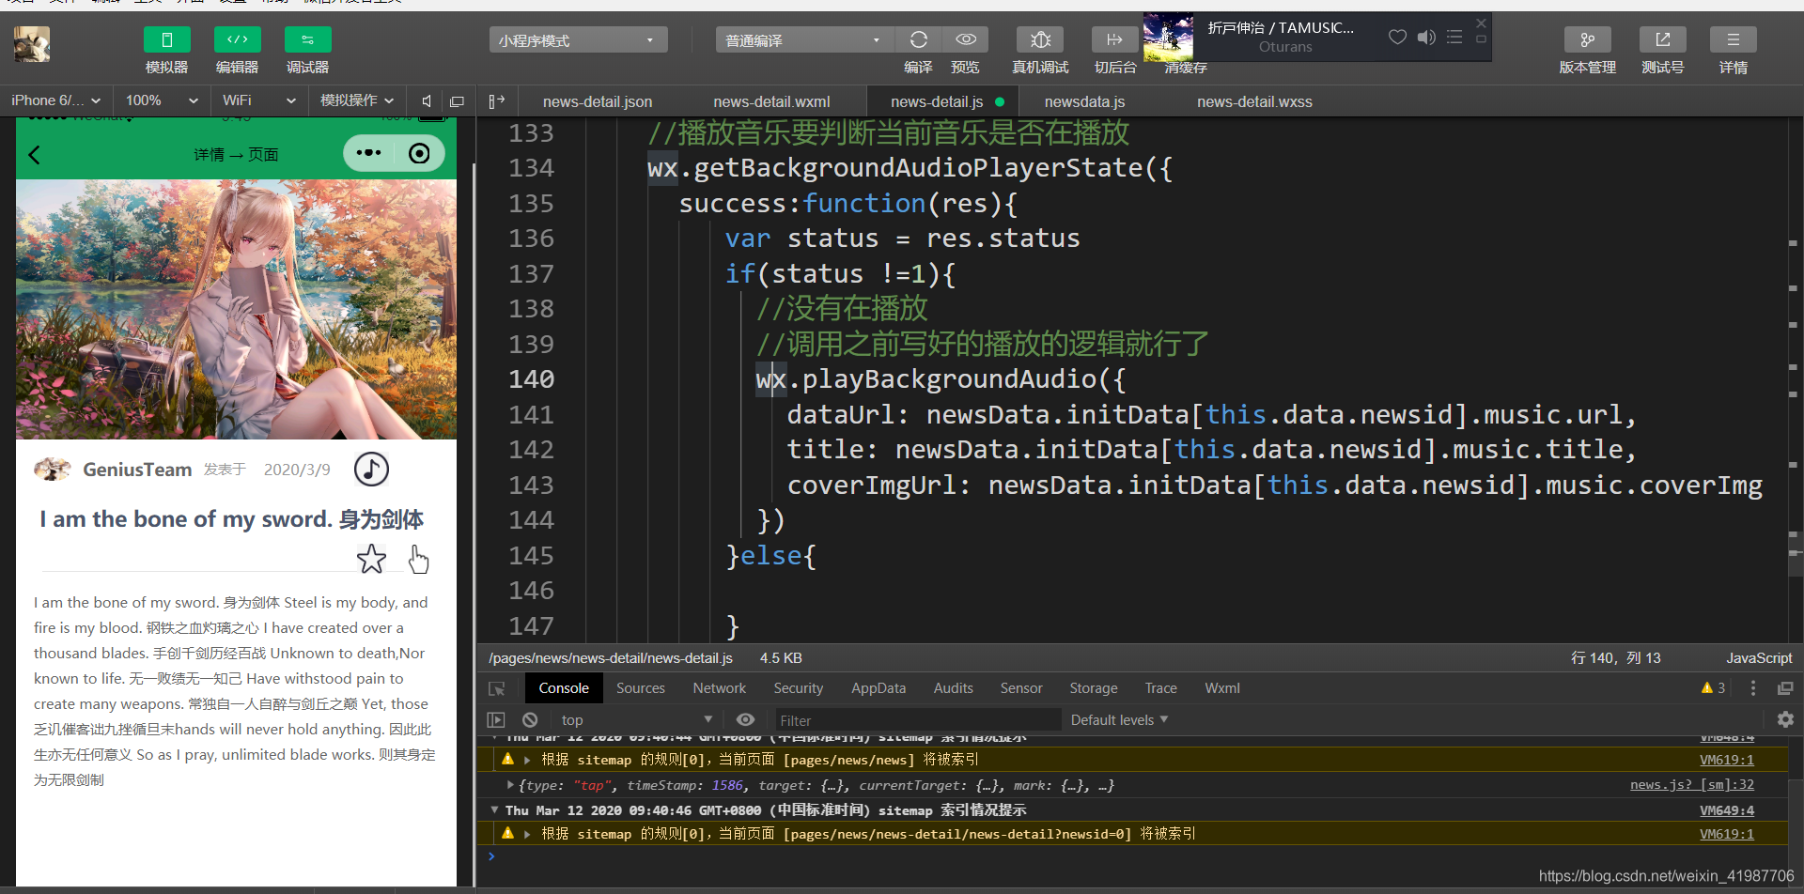Mute music player volume icon
This screenshot has width=1804, height=894.
tap(1426, 37)
